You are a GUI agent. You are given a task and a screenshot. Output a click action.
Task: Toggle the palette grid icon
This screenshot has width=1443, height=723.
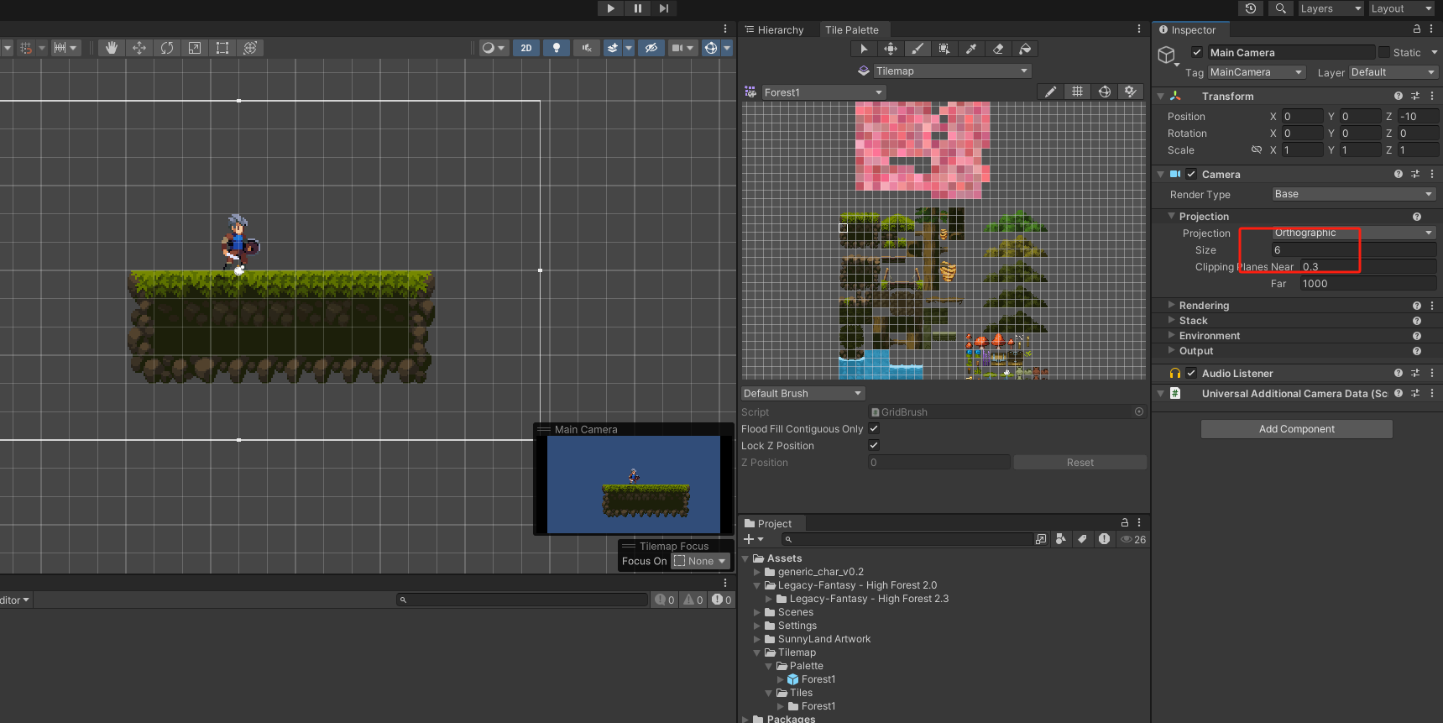click(x=1077, y=92)
